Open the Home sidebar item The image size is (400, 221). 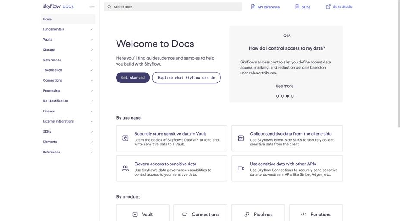tap(47, 19)
